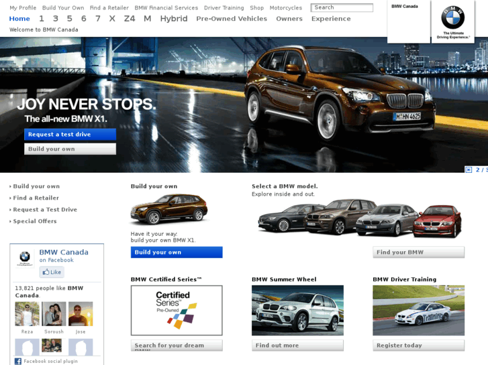
Task: Select the Home menu item
Action: pos(19,19)
